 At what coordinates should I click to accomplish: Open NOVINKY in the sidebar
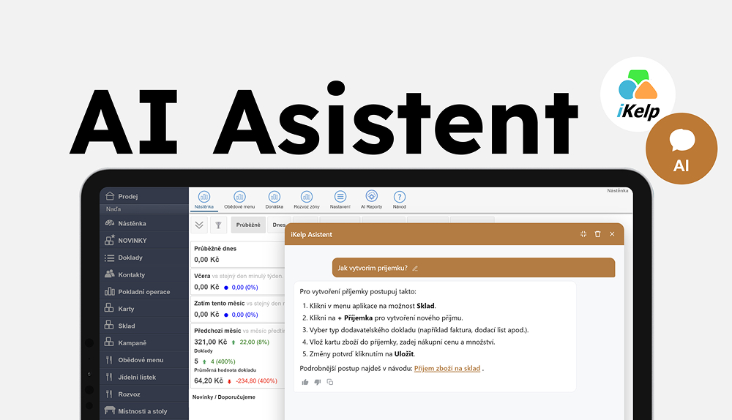pos(143,240)
